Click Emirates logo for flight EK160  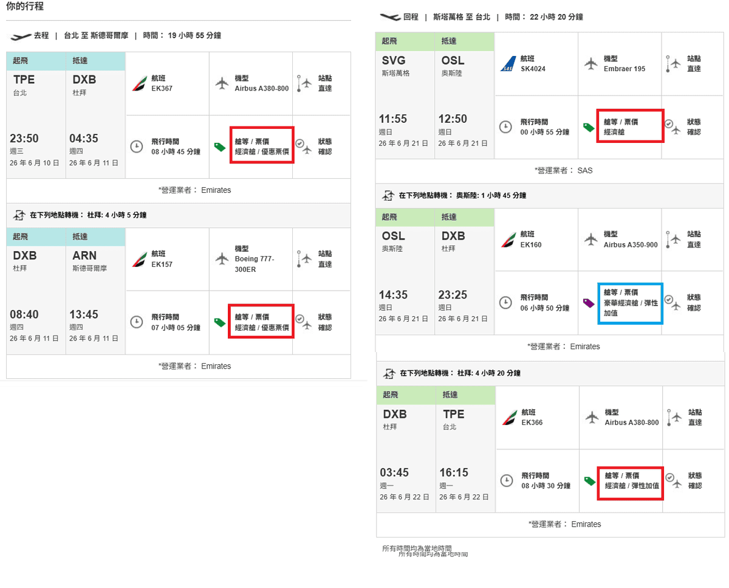(x=508, y=240)
